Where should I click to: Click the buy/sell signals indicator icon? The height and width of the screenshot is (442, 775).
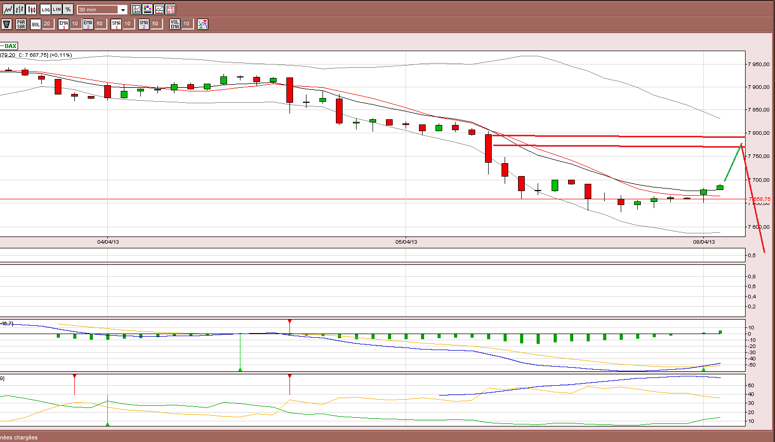click(x=203, y=24)
